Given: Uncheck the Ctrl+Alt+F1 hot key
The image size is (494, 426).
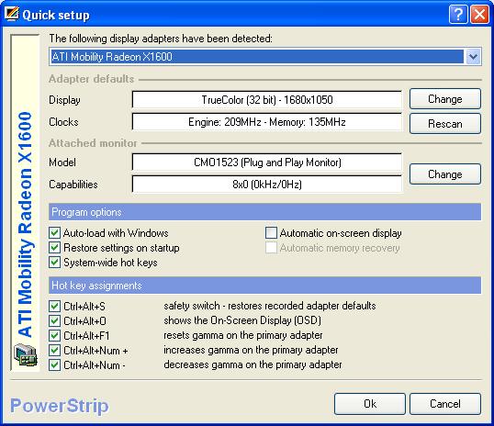Looking at the screenshot, I should click(54, 336).
